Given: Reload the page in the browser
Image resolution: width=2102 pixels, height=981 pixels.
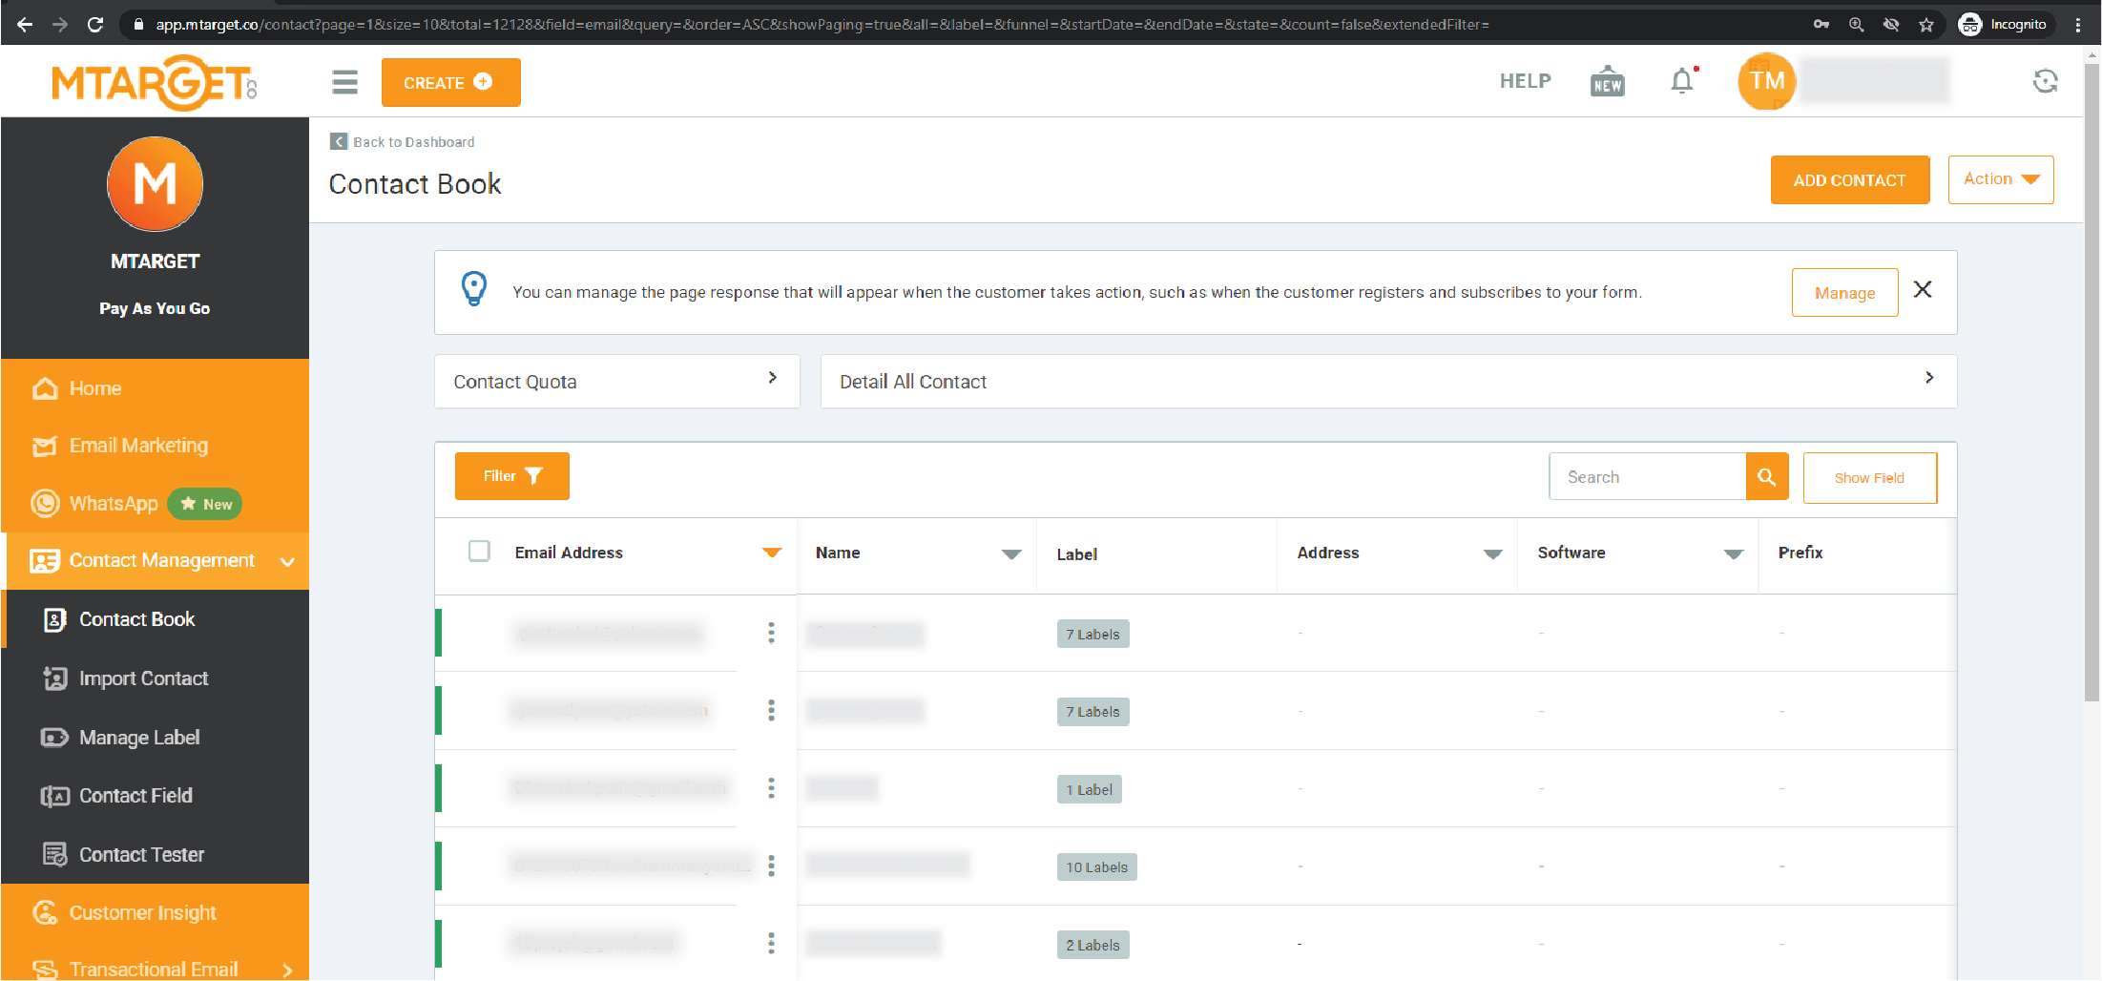Looking at the screenshot, I should (x=94, y=25).
